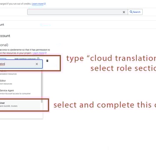This screenshot has width=156, height=156.
Task: Click the role dropdown list scrollbar
Action: pos(42,86)
